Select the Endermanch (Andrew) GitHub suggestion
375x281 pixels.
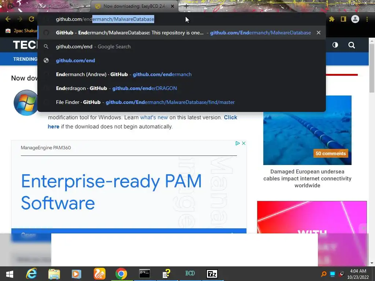[182, 74]
